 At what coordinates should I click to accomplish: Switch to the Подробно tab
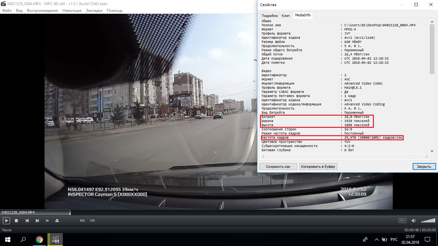269,16
